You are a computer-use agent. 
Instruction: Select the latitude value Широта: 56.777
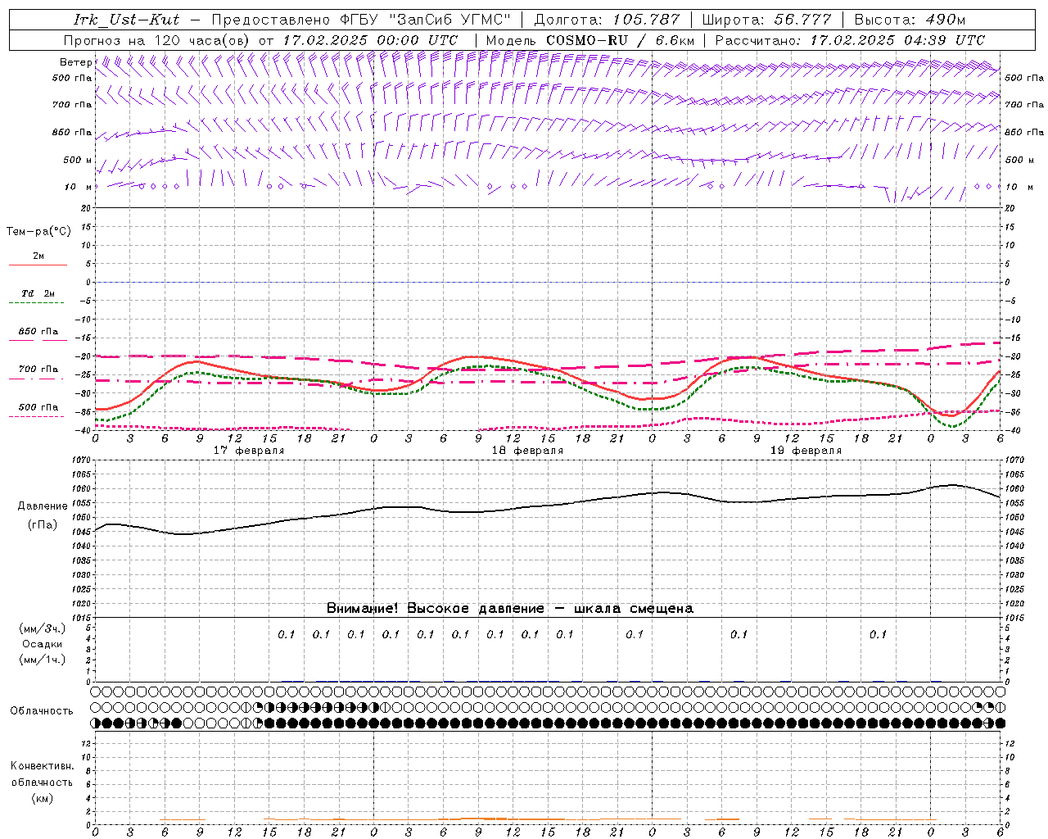(767, 20)
